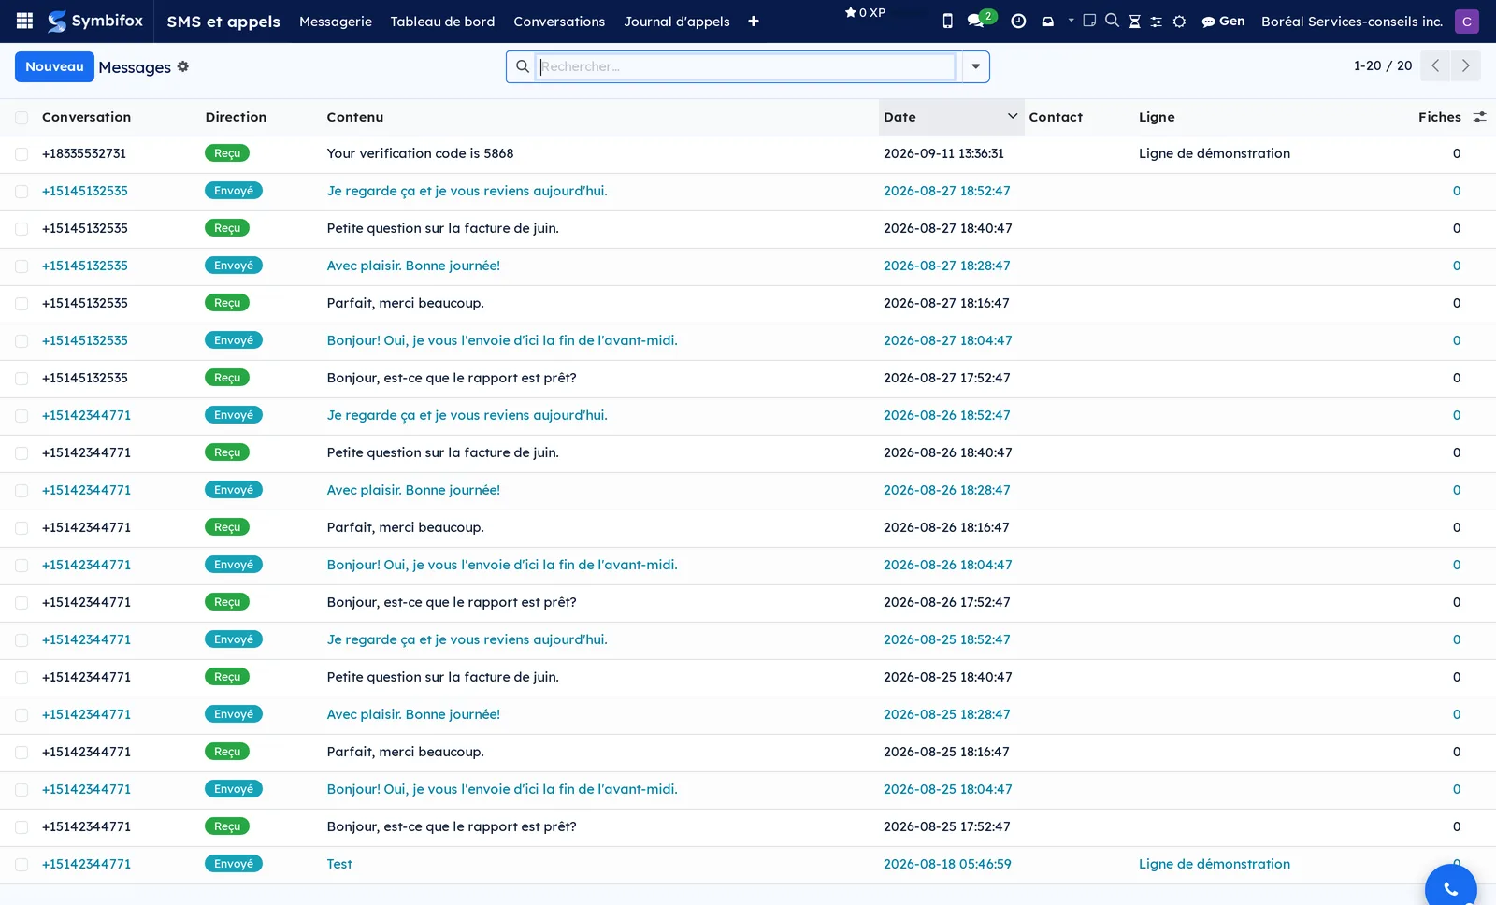Open the 'Test' message content
The image size is (1496, 905).
coord(339,864)
